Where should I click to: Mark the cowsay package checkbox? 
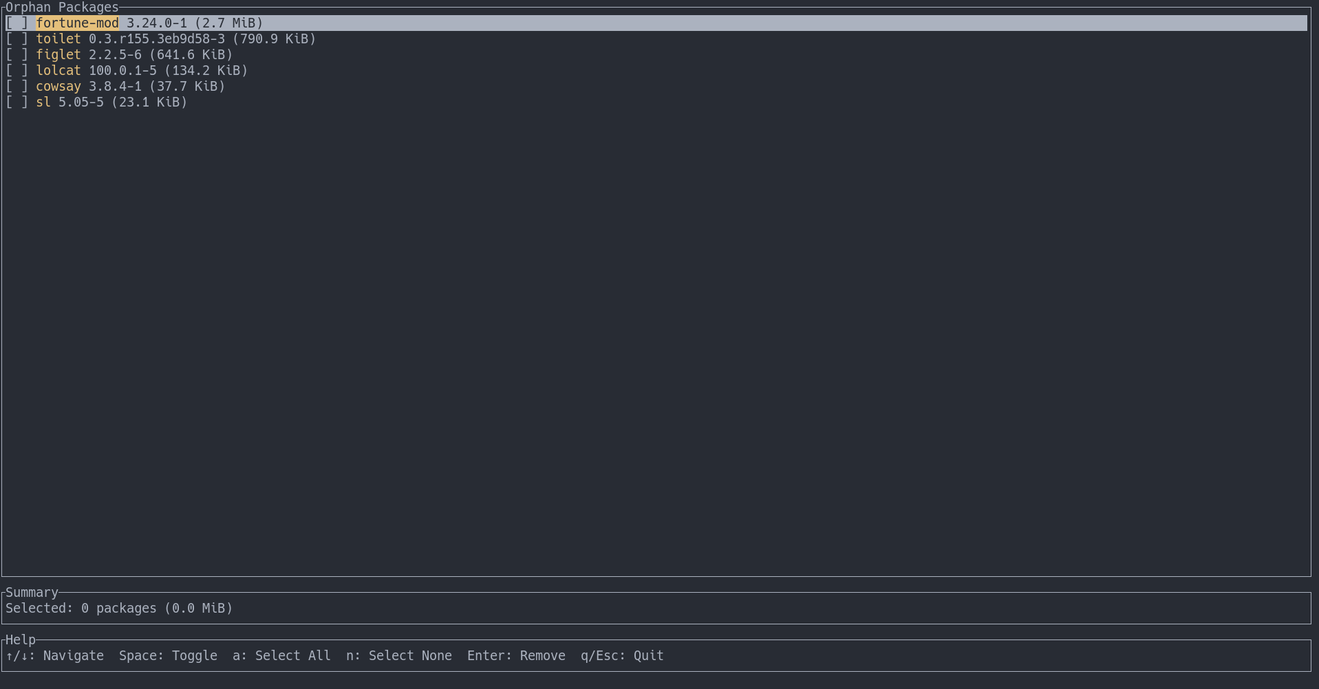17,87
